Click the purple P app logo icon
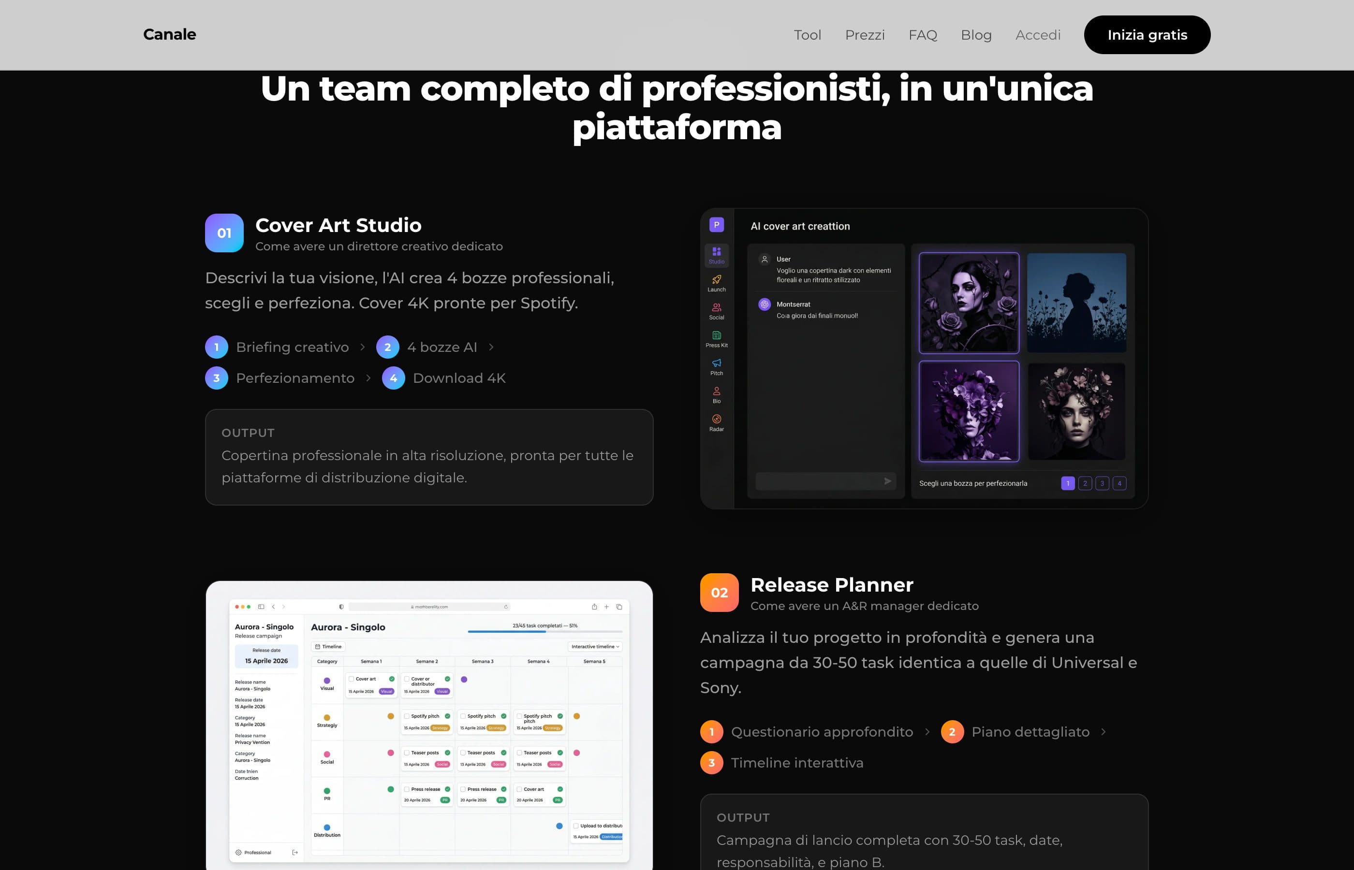 (x=717, y=224)
